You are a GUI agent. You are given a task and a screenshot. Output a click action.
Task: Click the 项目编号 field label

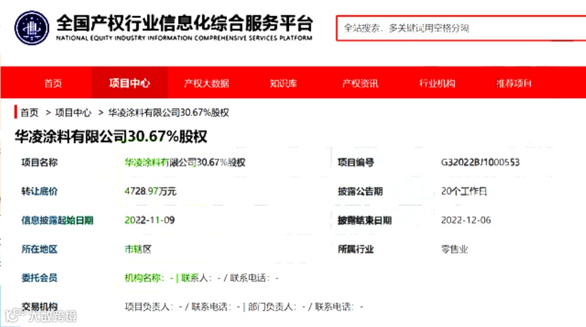point(356,163)
